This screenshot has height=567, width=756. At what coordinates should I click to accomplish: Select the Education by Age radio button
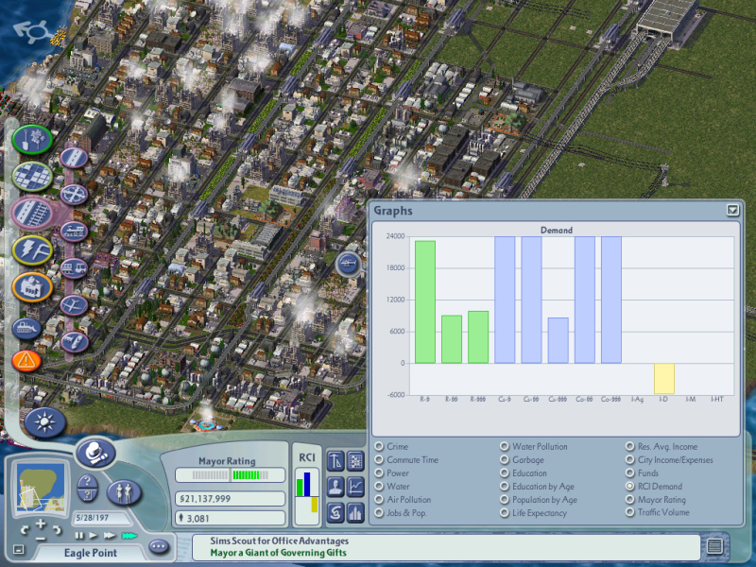click(505, 487)
